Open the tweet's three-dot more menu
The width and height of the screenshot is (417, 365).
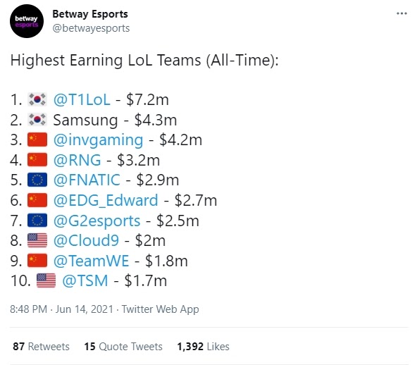[x=402, y=13]
